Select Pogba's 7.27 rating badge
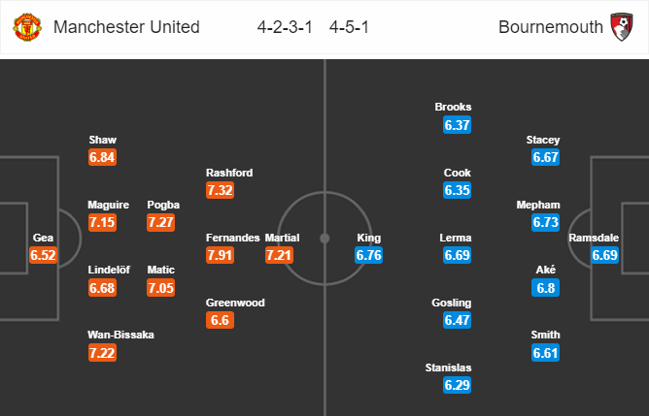The width and height of the screenshot is (649, 416). (x=162, y=223)
